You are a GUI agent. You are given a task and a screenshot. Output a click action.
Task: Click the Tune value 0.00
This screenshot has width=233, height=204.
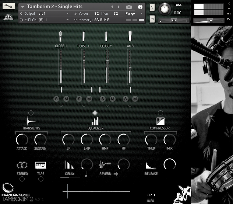click(177, 13)
